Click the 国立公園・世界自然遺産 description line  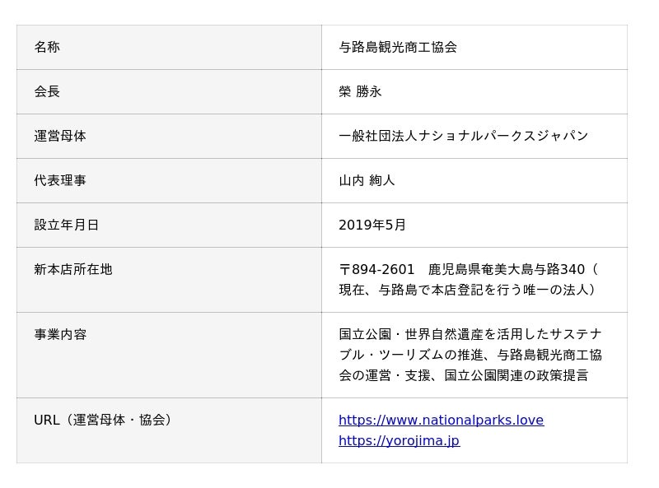[x=470, y=335]
